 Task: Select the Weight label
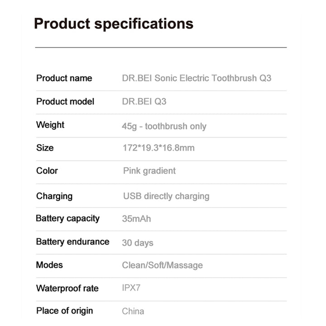coord(50,125)
